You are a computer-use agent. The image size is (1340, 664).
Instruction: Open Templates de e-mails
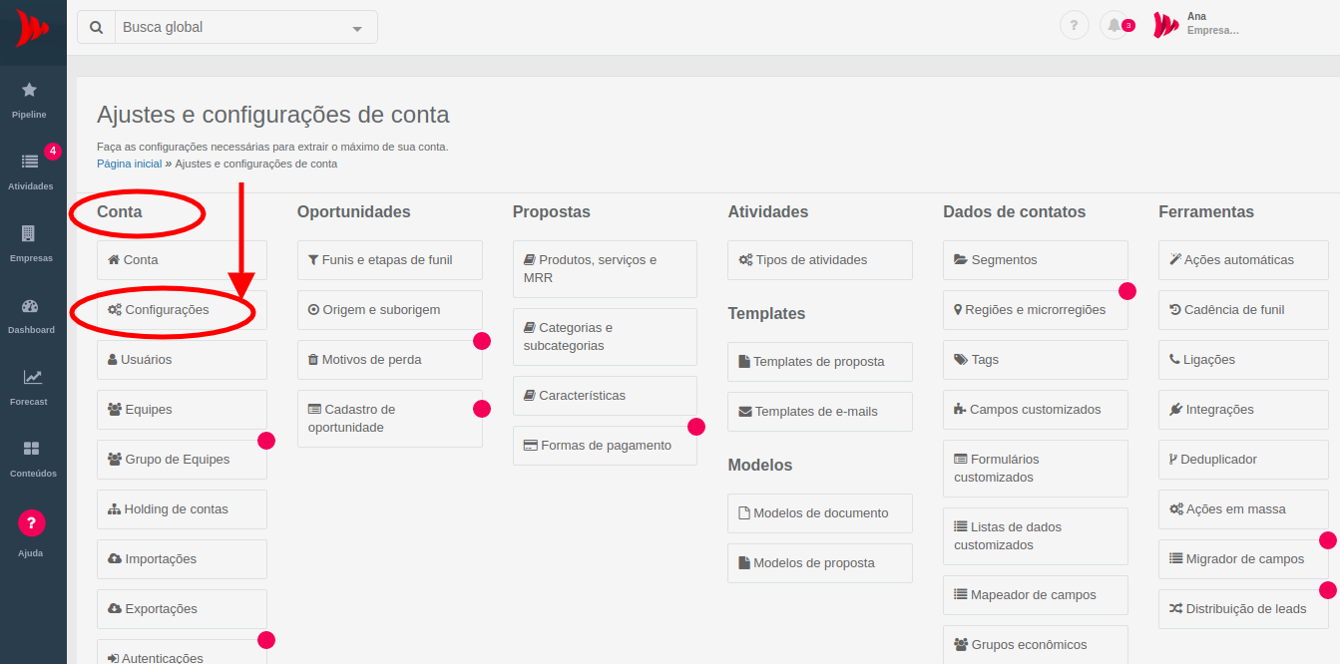click(820, 412)
